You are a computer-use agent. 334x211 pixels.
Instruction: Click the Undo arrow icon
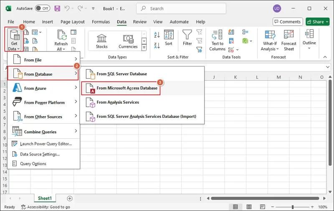point(67,8)
